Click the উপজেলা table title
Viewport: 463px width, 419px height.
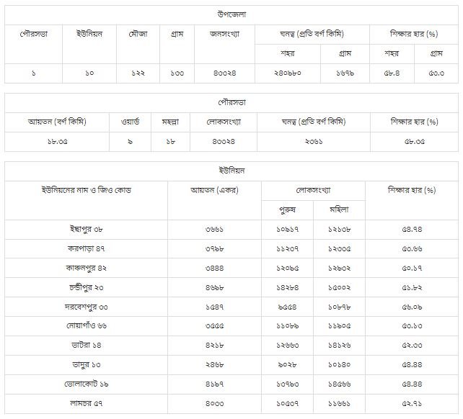pos(232,14)
